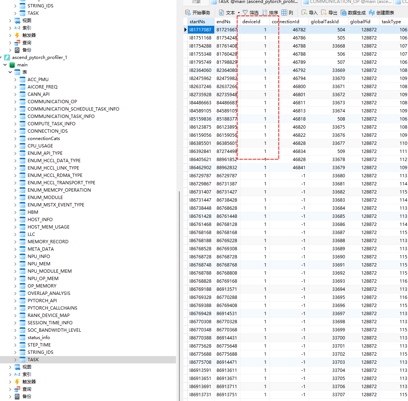408x401 pixels.
Task: Switch to the COMMUNICATION_OP @main tab
Action: point(348,2)
